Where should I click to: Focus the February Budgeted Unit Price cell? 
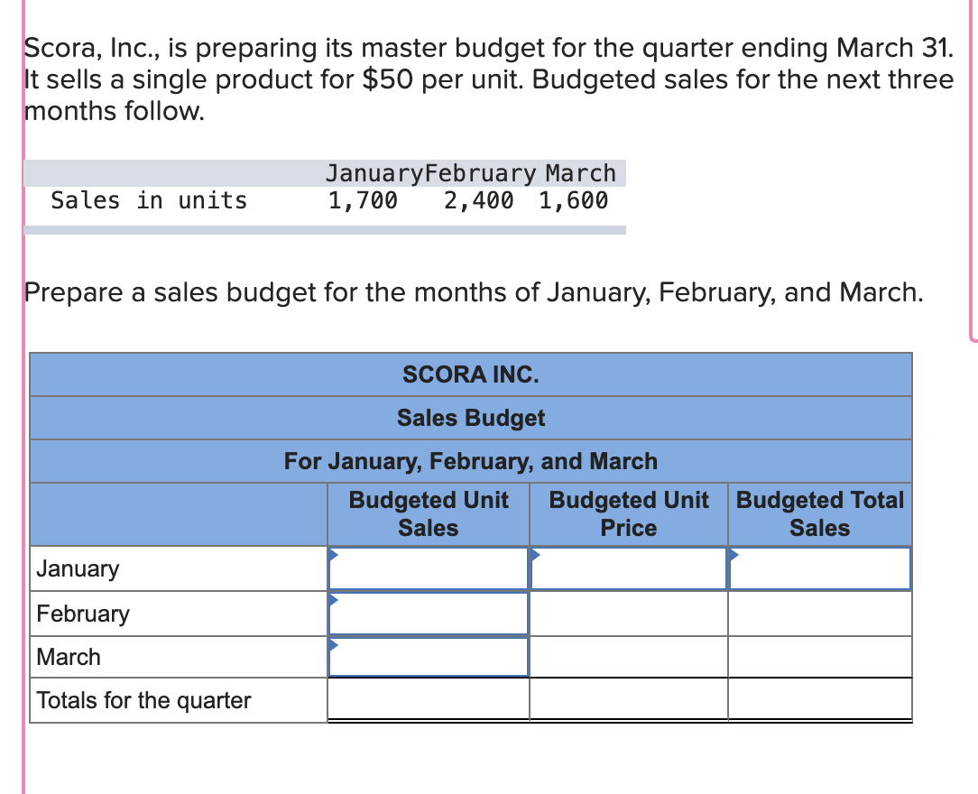(x=629, y=614)
